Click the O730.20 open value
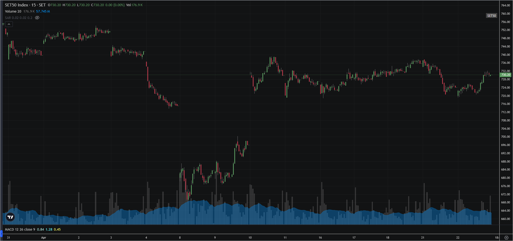The width and height of the screenshot is (513, 241). pyautogui.click(x=54, y=5)
